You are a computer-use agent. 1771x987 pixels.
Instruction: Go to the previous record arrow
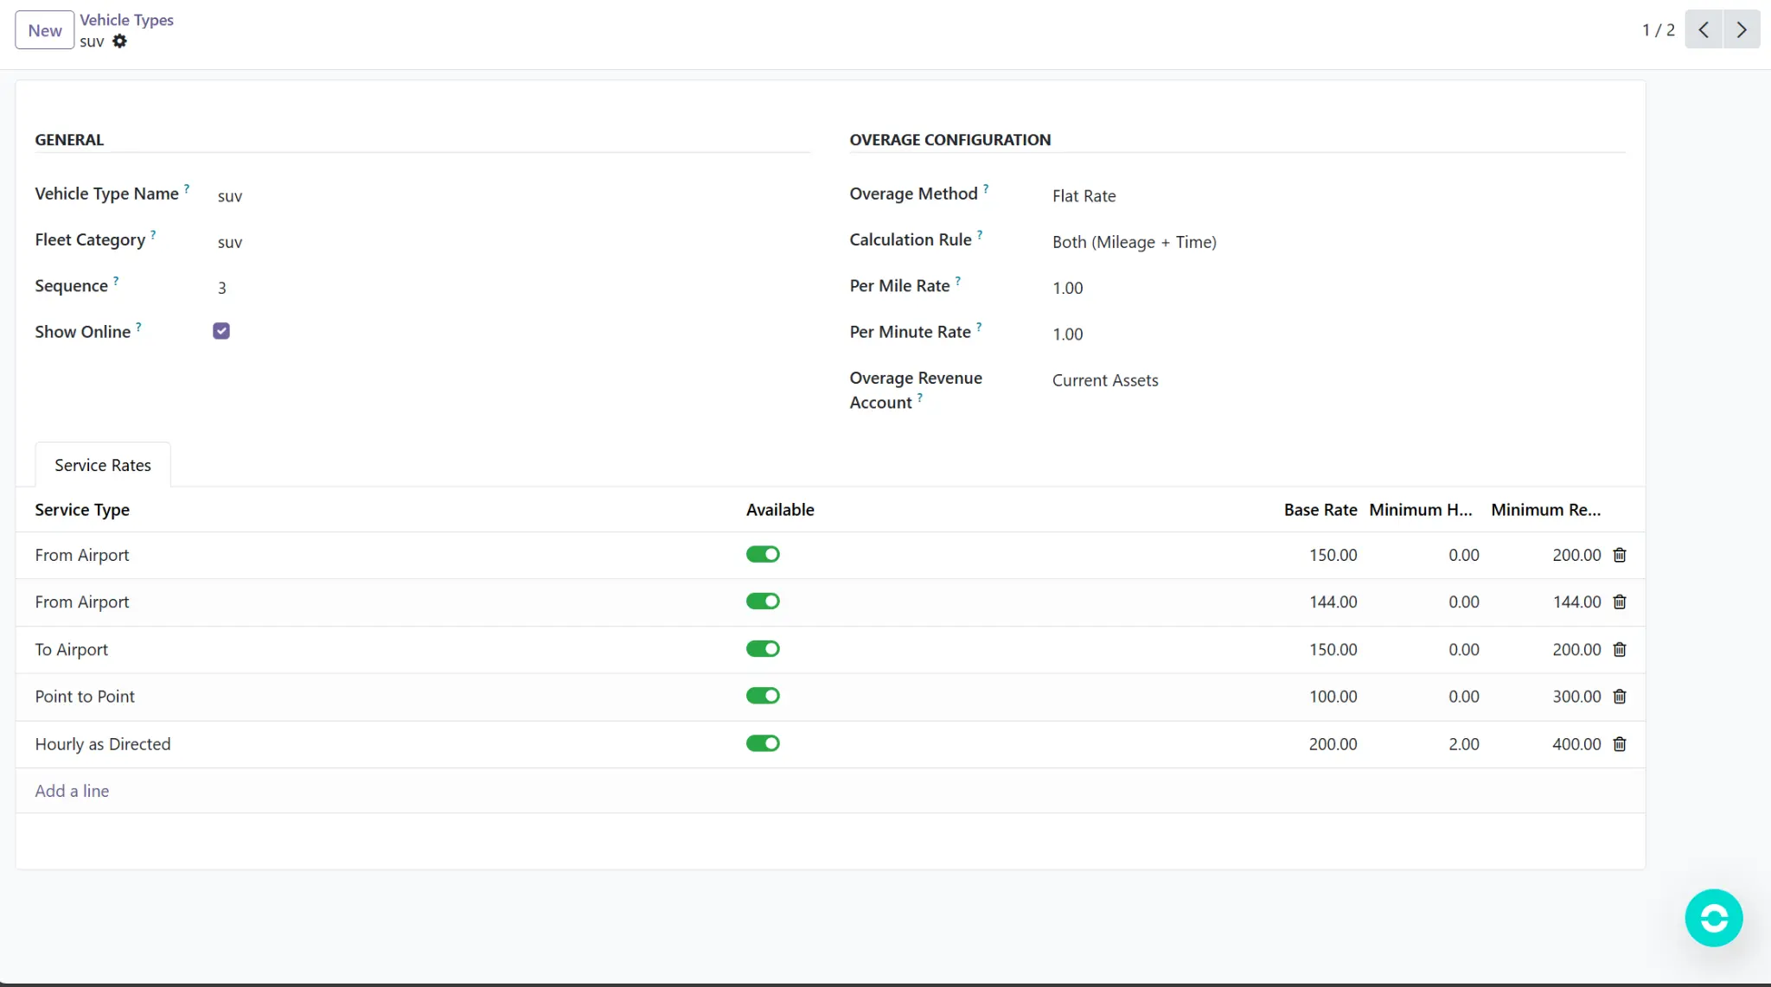click(x=1703, y=29)
